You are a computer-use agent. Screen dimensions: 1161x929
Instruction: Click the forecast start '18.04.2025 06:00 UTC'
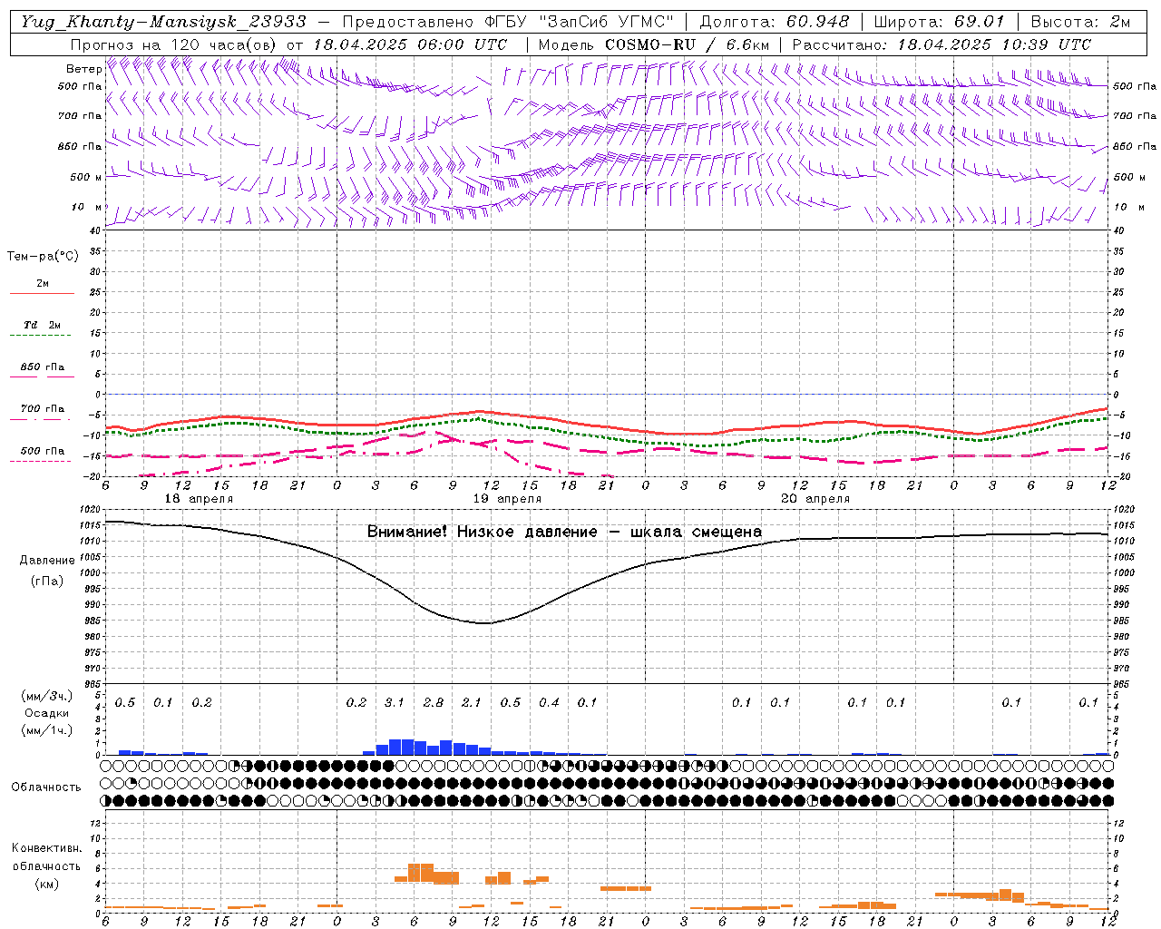coord(410,44)
